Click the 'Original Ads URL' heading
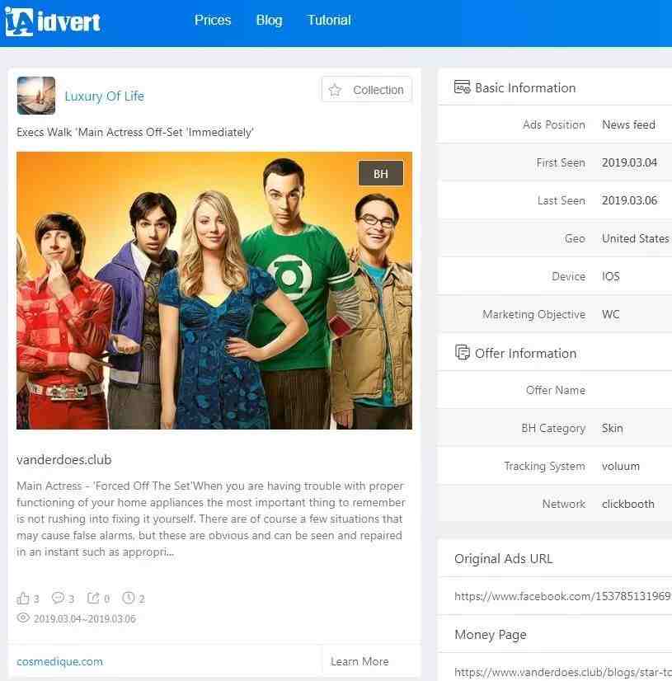Image resolution: width=672 pixels, height=681 pixels. pyautogui.click(x=504, y=558)
